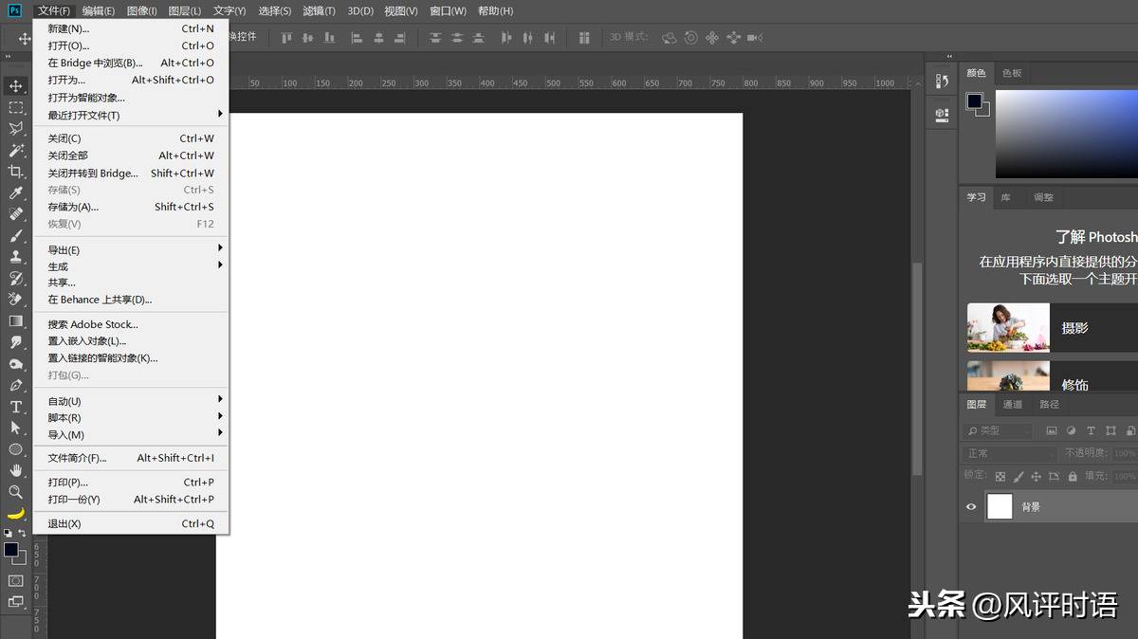
Task: Hide the 背景 layer using eye icon
Action: [x=971, y=507]
